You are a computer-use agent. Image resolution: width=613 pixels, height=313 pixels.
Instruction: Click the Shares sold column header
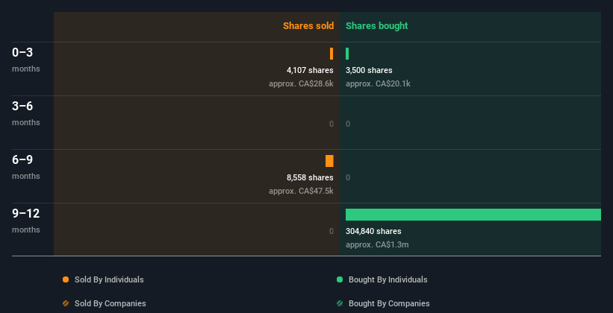pyautogui.click(x=308, y=26)
